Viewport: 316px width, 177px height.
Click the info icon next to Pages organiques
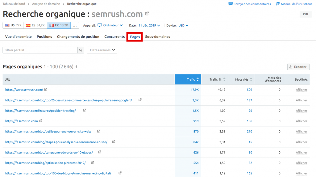click(77, 67)
